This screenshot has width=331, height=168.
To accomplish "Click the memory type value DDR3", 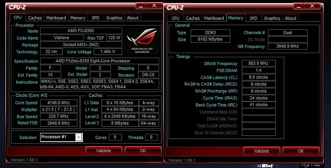I will click(210, 33).
